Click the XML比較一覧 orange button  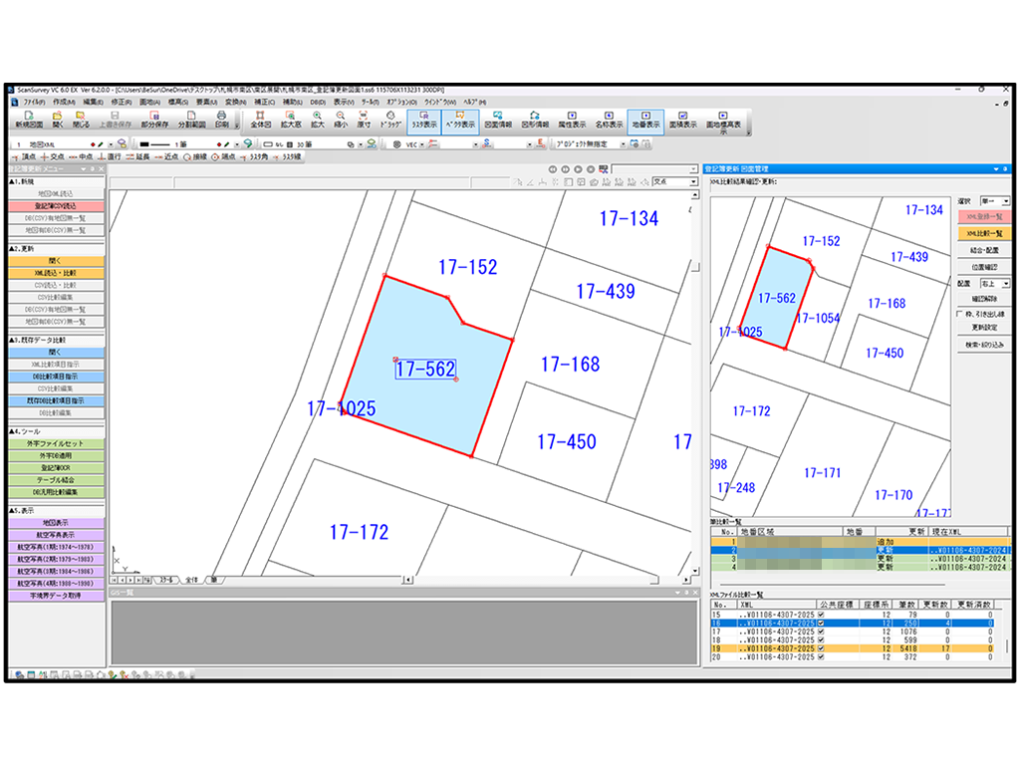tap(984, 233)
